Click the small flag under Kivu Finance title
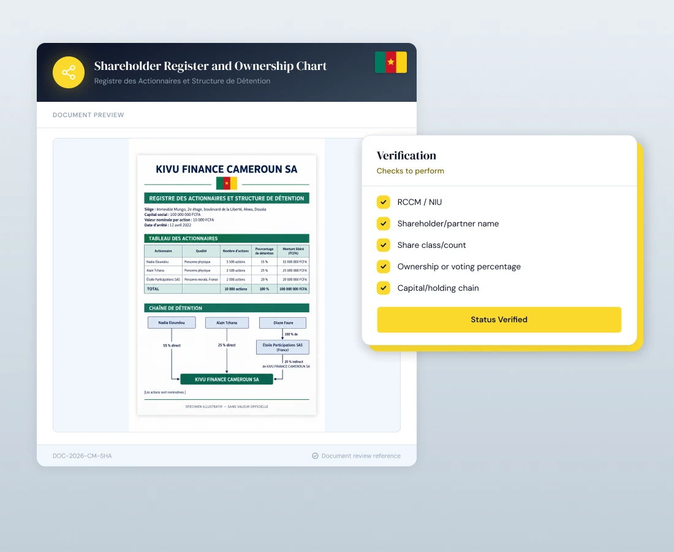 [227, 183]
